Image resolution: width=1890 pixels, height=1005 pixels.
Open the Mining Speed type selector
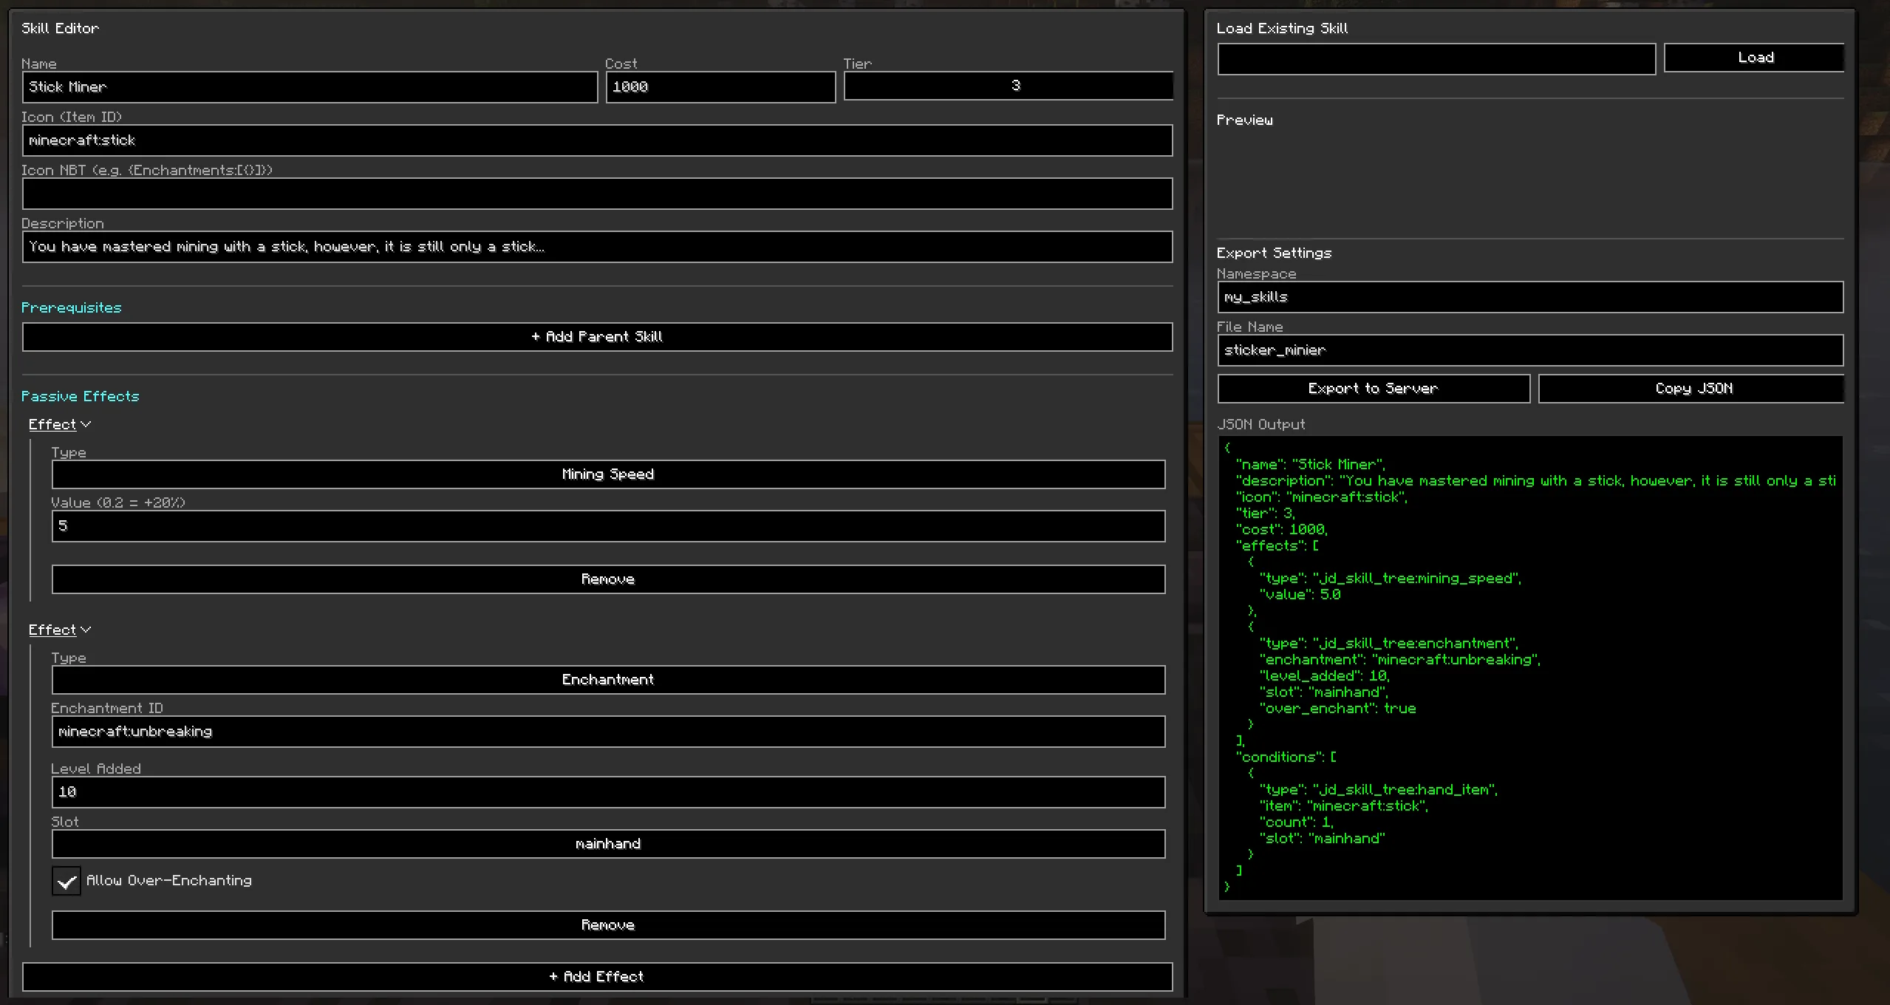coord(607,474)
